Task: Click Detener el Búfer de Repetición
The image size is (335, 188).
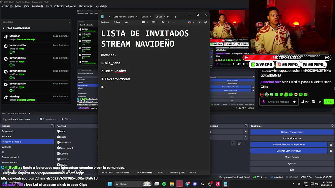Action: [x=289, y=145]
